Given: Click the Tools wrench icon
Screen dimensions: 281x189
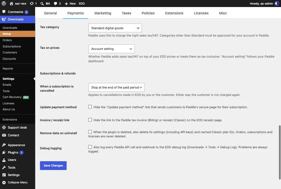Looking at the screenshot, I should (4, 167).
